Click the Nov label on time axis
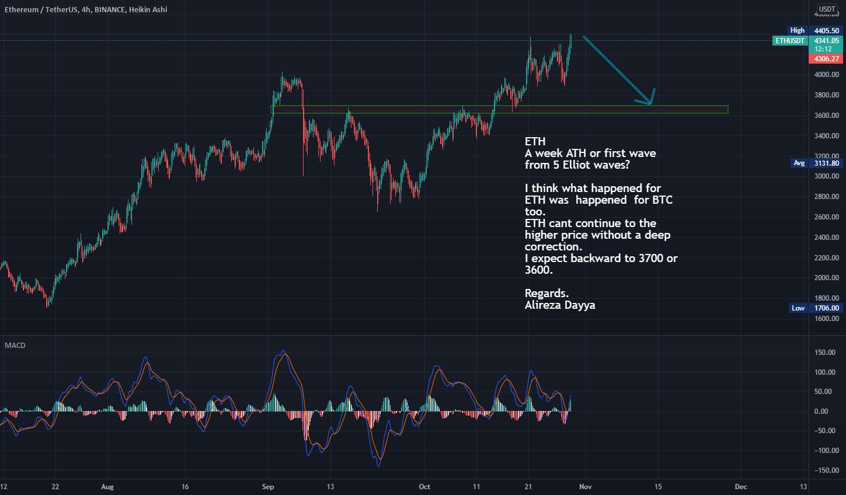Viewport: 846px width, 495px height. point(586,487)
